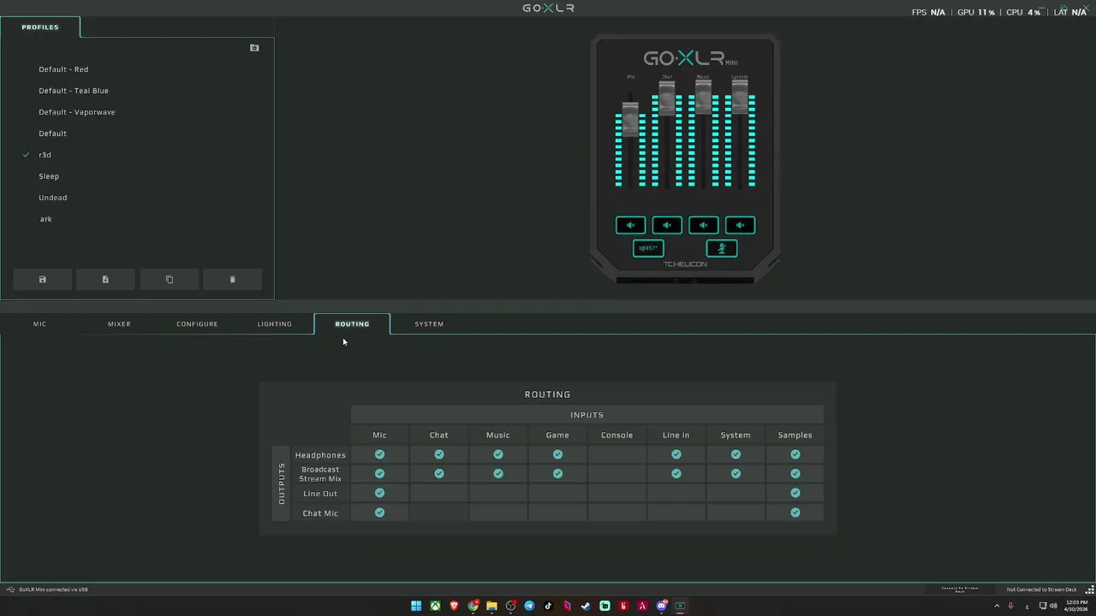
Task: Open TikTok from the taskbar
Action: tap(548, 606)
